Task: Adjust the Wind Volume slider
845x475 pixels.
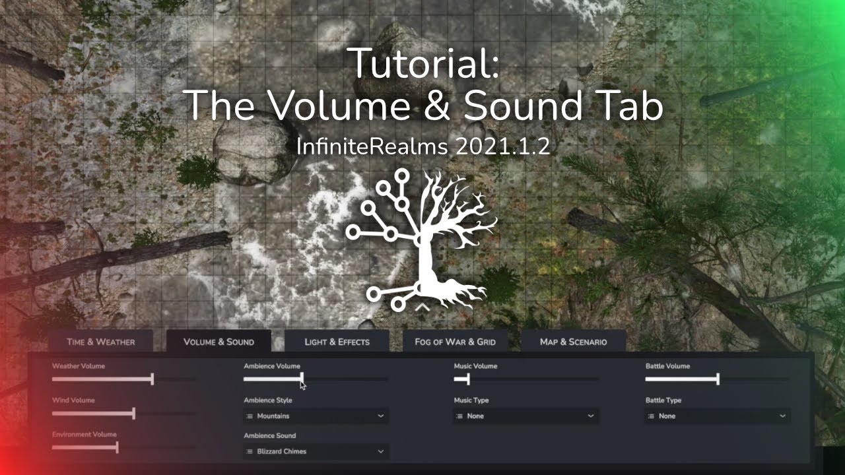Action: click(x=123, y=414)
